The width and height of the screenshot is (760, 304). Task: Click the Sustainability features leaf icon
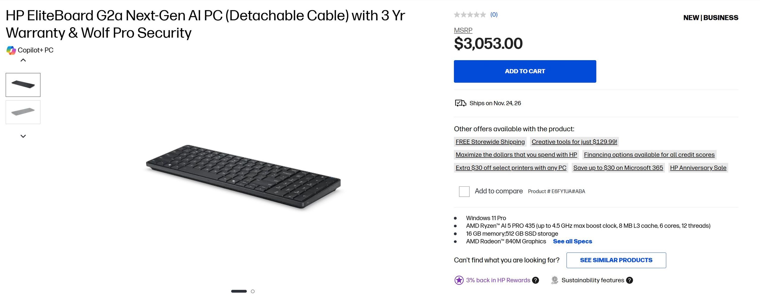pos(555,280)
